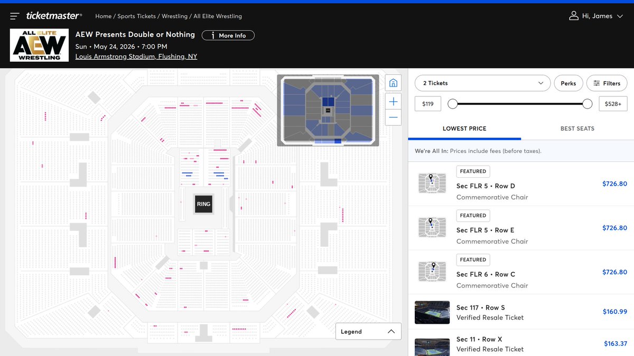Click the Sec FLR 5 Row D map thumbnail
Screen dimensions: 634x356
[x=432, y=183]
